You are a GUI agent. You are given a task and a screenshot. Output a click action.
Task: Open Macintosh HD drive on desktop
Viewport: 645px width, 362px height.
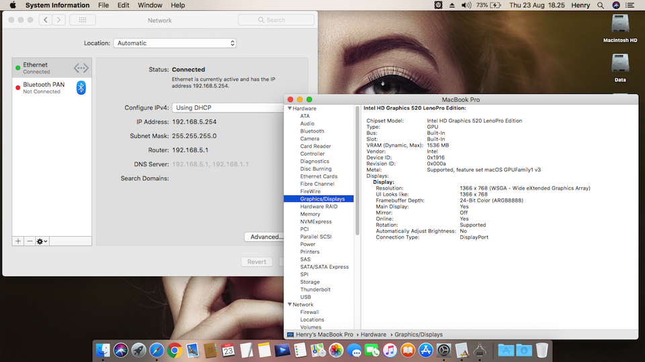click(620, 28)
